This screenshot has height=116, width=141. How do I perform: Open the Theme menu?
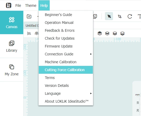(x=31, y=6)
